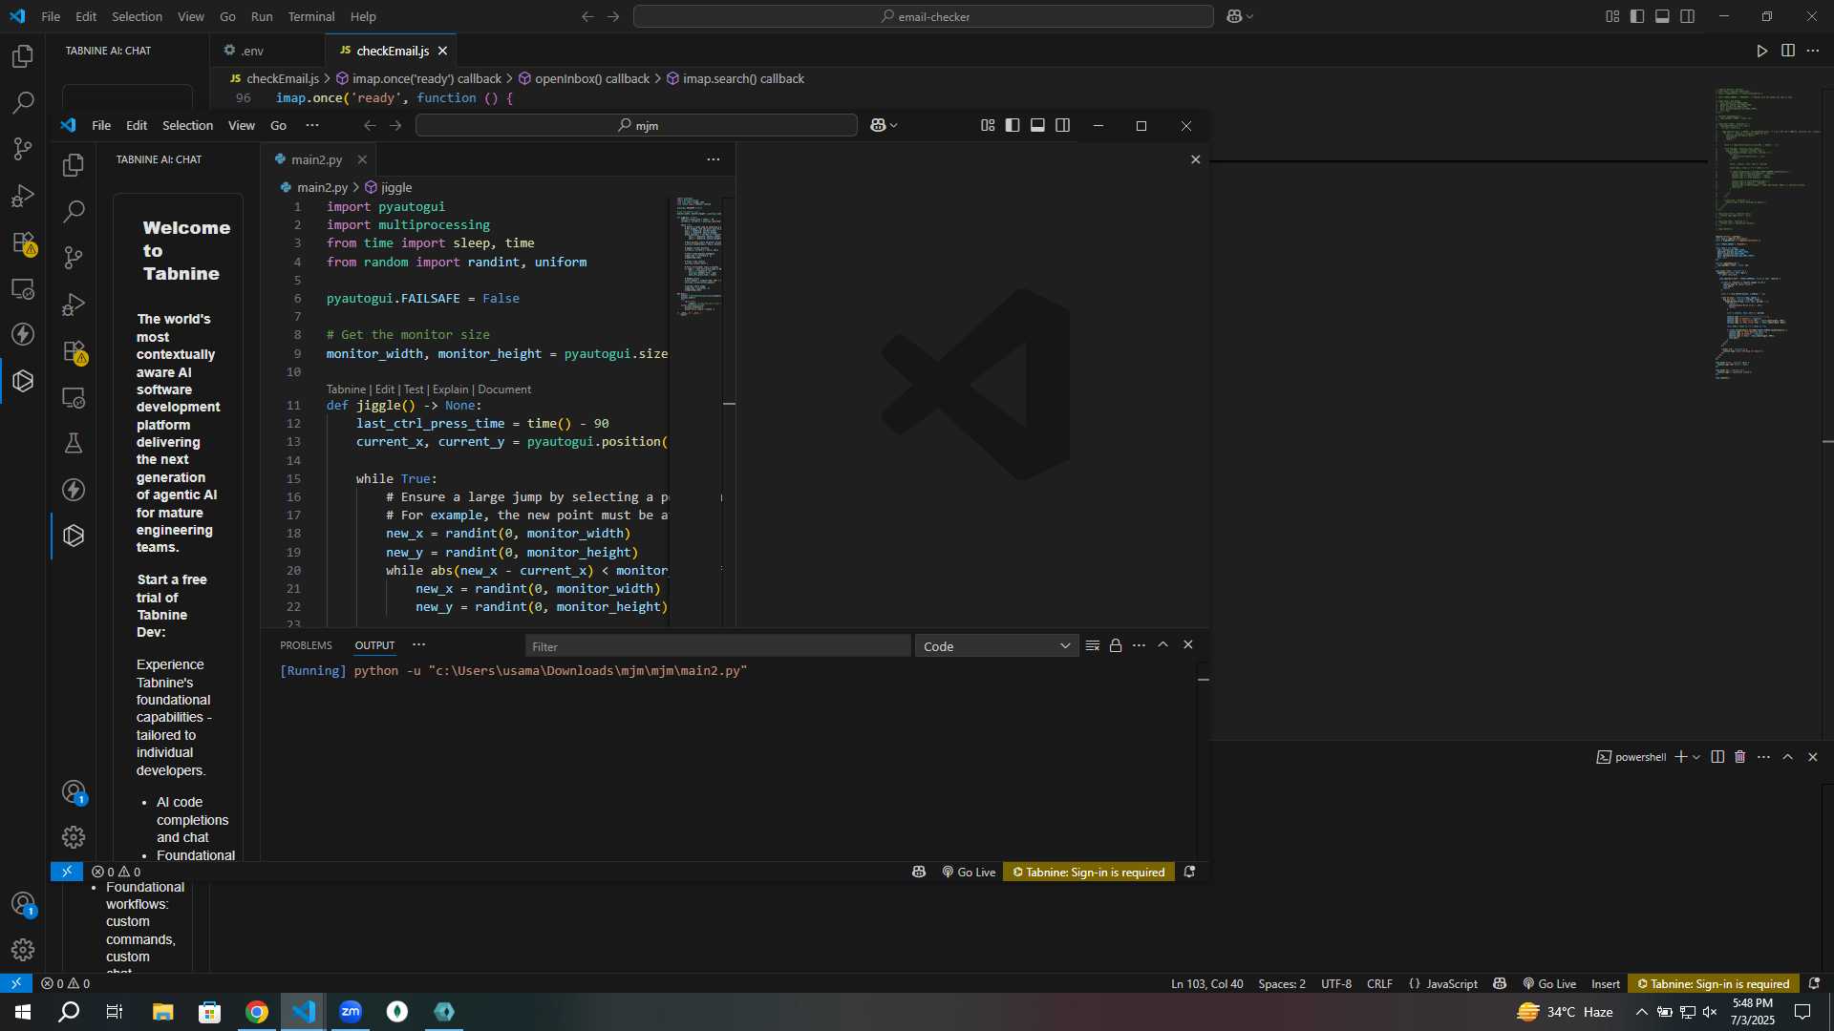This screenshot has height=1031, width=1834.
Task: Click Tabnine Sign-in is required in mjm status bar
Action: (1089, 872)
